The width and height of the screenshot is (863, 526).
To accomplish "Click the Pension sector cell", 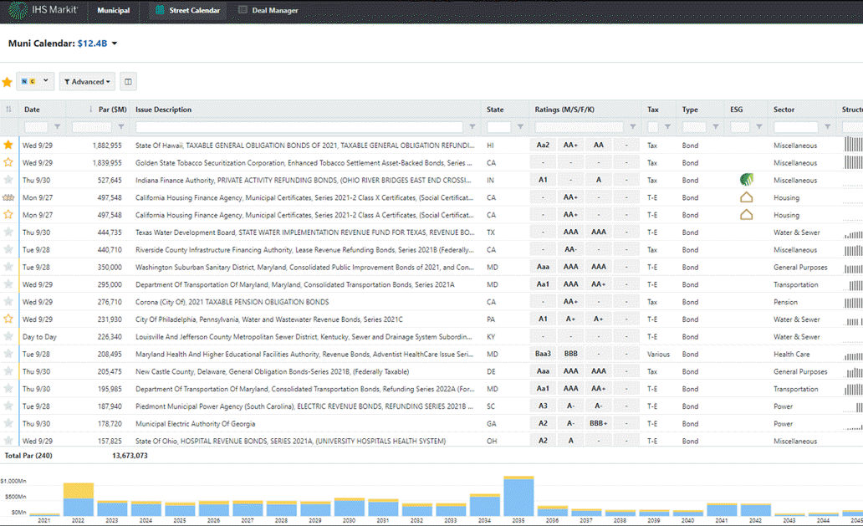I will pos(785,302).
